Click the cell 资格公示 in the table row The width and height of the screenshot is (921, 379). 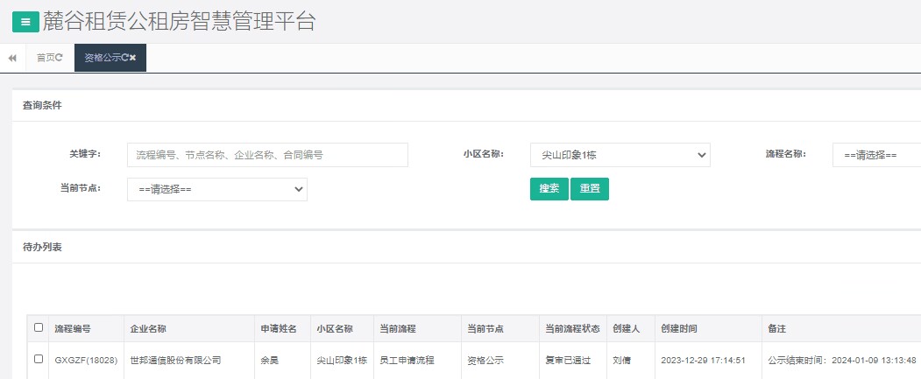pyautogui.click(x=485, y=361)
